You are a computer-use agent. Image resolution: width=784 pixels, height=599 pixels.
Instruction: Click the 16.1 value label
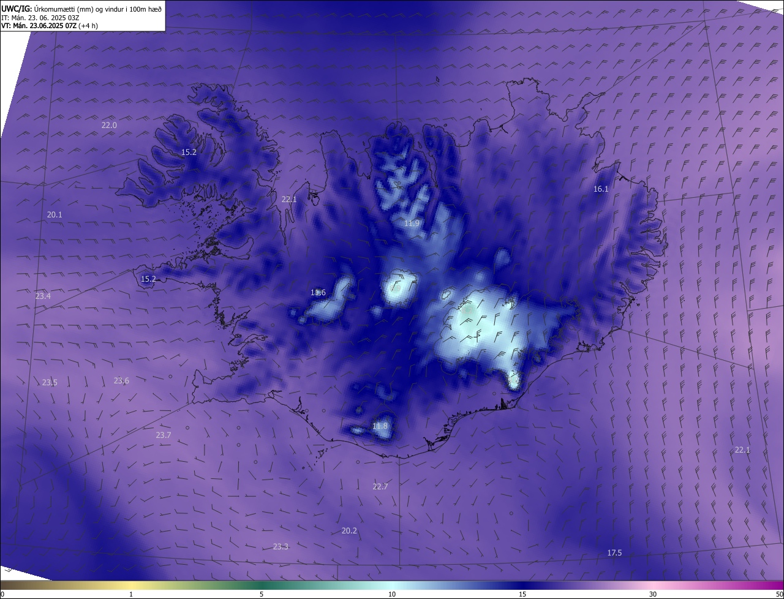click(x=601, y=189)
